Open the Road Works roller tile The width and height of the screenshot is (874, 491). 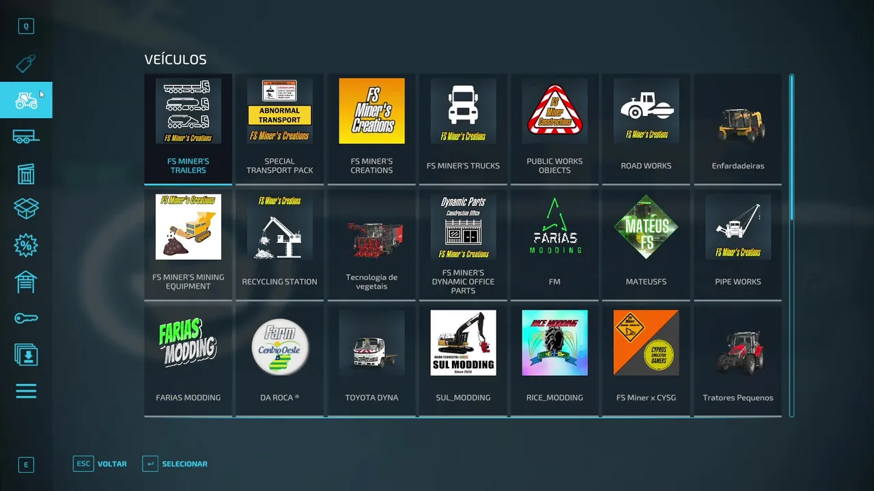pos(646,129)
